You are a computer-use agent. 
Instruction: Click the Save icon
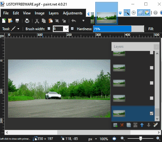(x=17, y=21)
